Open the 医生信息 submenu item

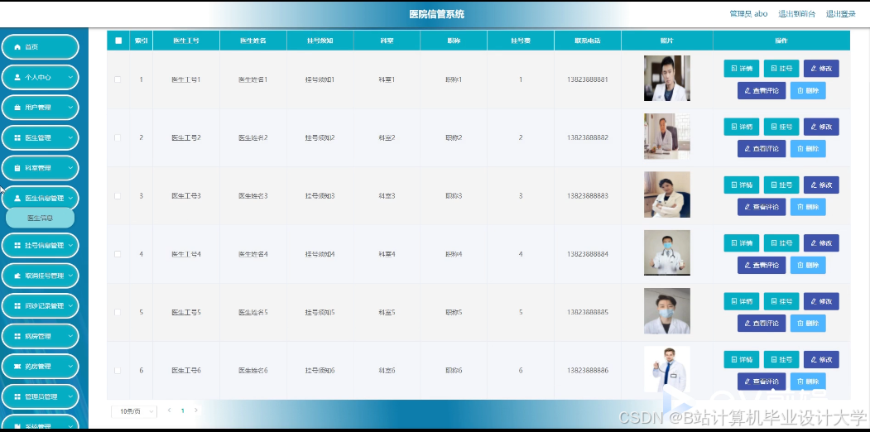(x=40, y=218)
